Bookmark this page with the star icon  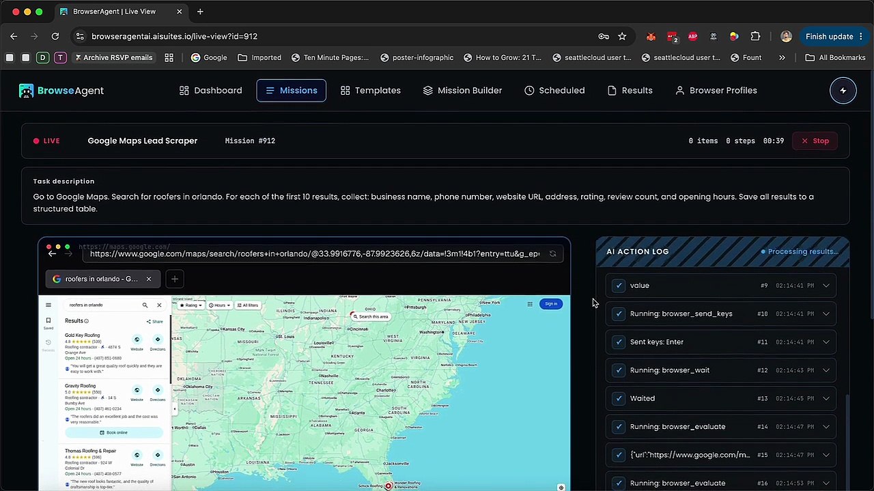622,36
